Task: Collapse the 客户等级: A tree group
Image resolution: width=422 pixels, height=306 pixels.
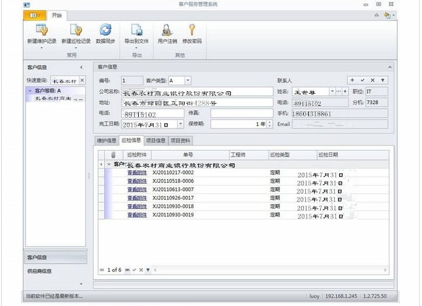Action: tap(30, 91)
